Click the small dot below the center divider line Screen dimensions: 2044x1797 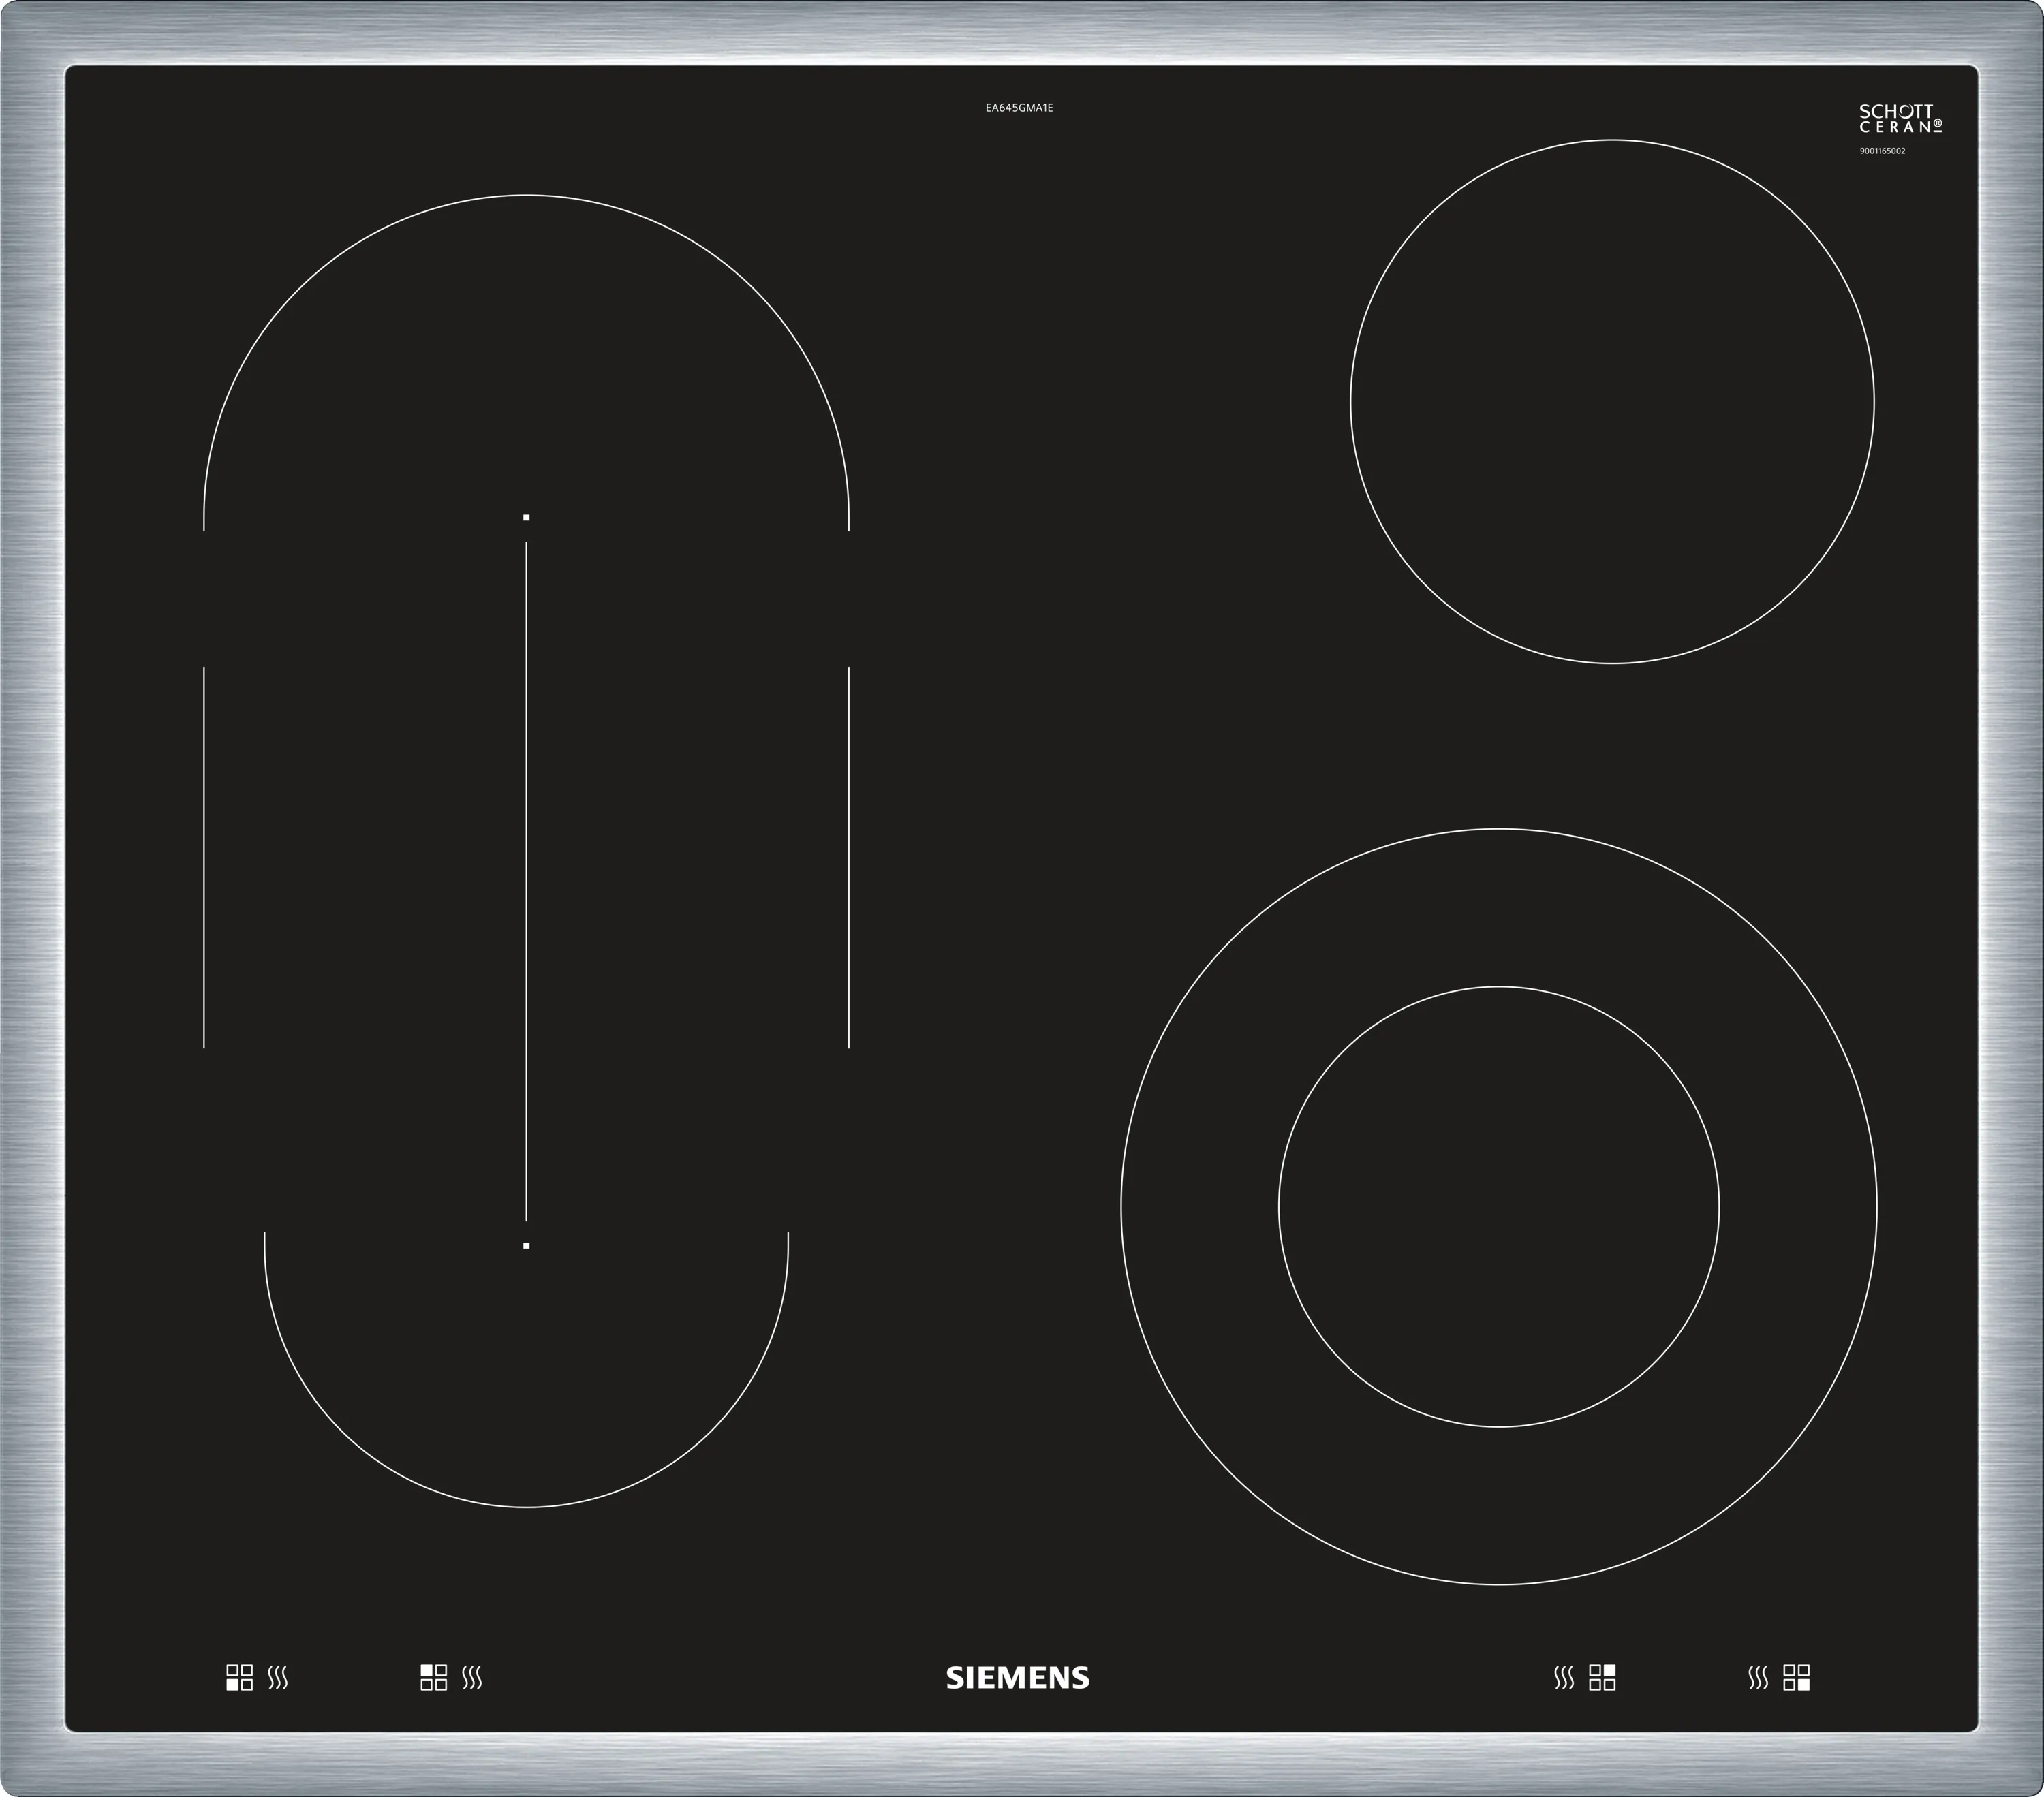[526, 1246]
